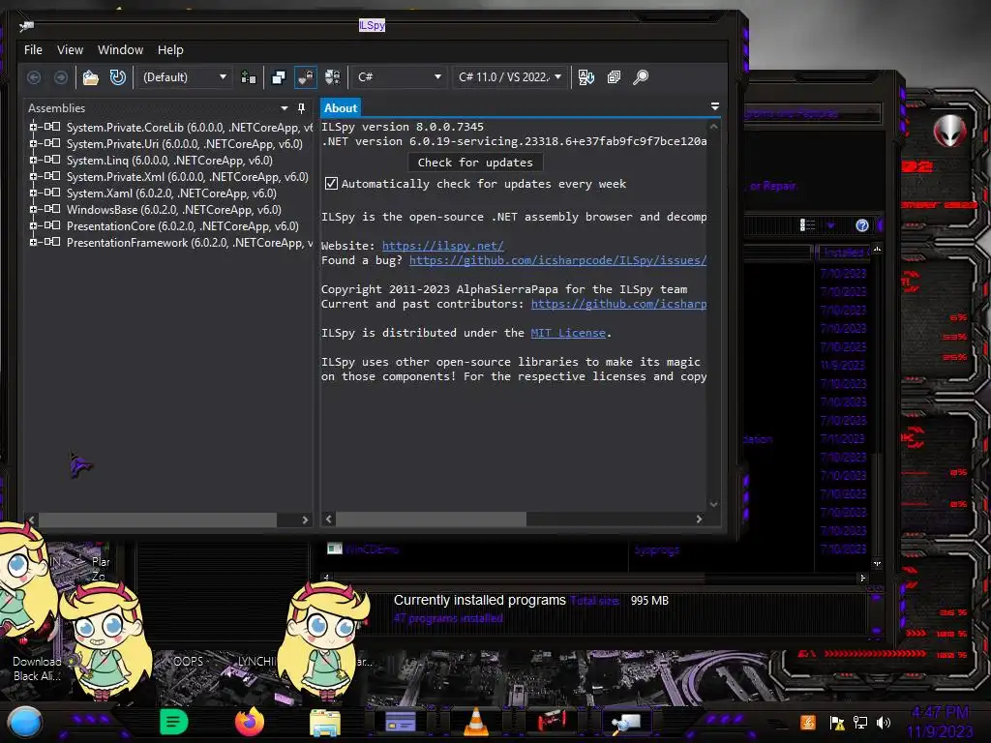Click the Check for updates button

pyautogui.click(x=475, y=163)
